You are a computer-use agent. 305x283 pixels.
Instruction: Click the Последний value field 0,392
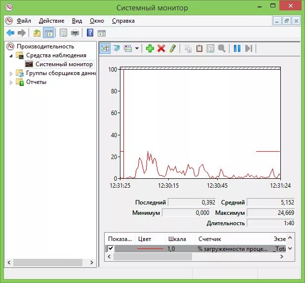pos(192,202)
